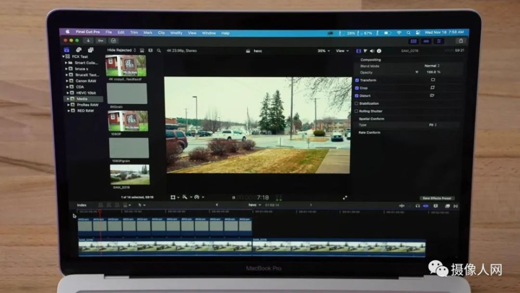This screenshot has height=293, width=520.
Task: Show the Audio inspector speaker icon
Action: point(372,51)
